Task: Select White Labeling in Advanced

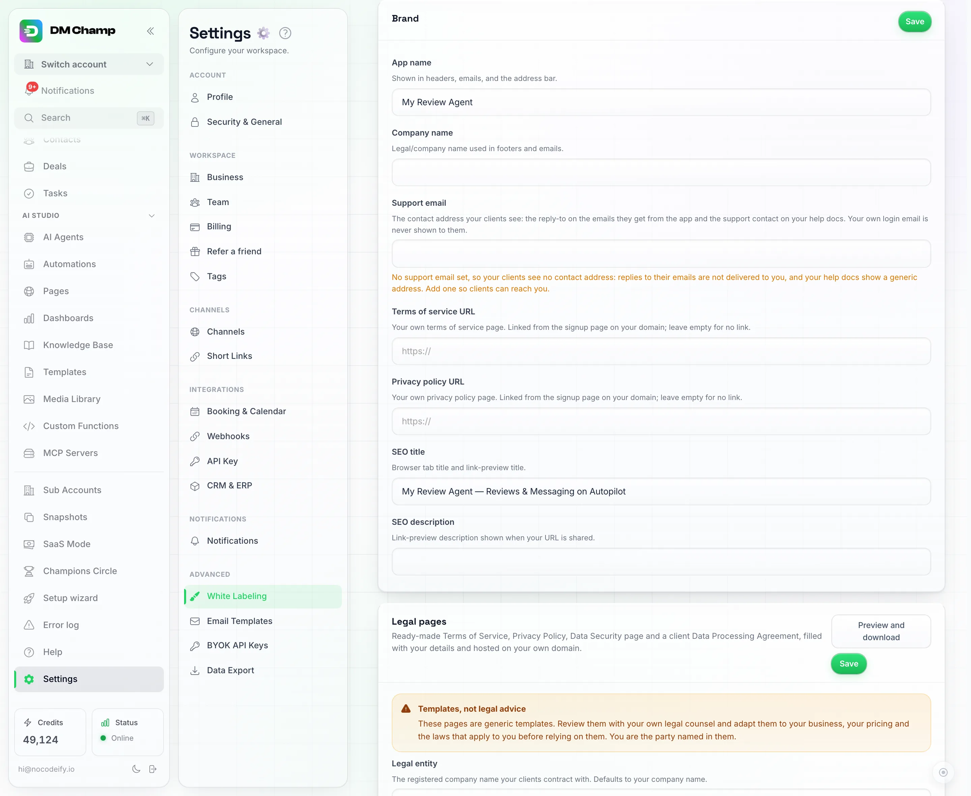Action: tap(263, 596)
